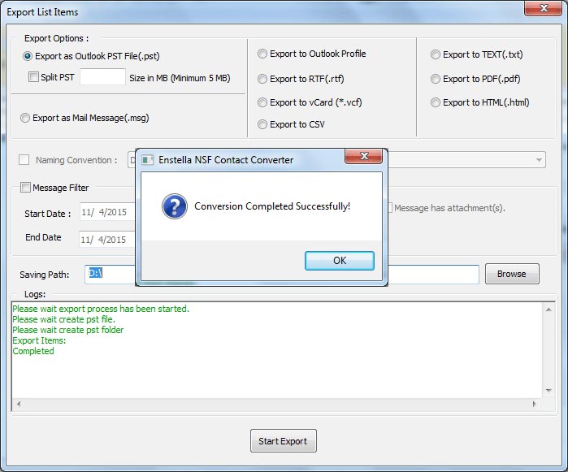Viewport: 568px width, 472px height.
Task: Expand the Naming Convention dropdown arrow
Action: 540,161
